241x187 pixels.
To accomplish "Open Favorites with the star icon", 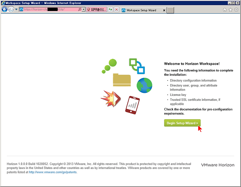I will click(x=231, y=10).
